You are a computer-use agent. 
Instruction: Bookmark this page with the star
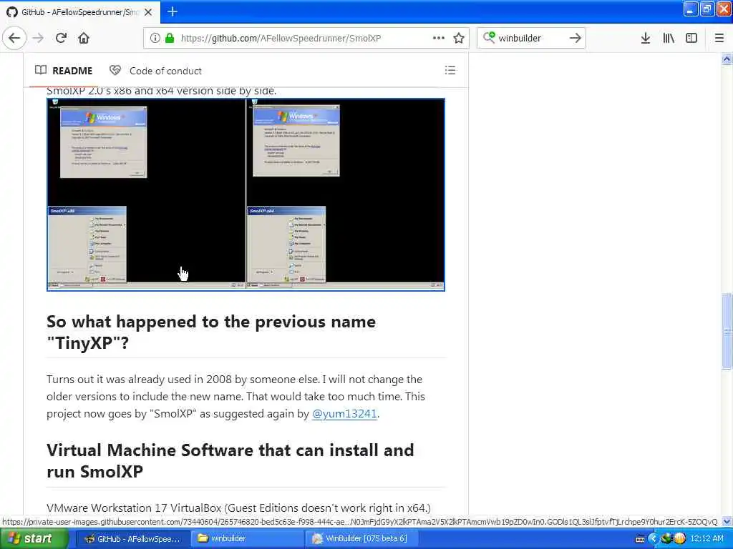459,38
